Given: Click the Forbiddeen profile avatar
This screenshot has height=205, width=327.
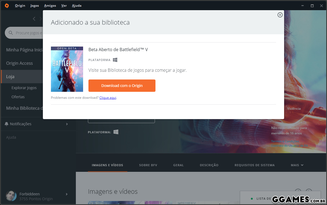Looking at the screenshot, I should (11, 196).
